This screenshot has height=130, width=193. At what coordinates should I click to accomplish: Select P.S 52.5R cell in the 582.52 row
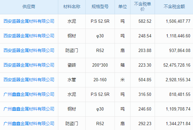pyautogui.click(x=100, y=21)
